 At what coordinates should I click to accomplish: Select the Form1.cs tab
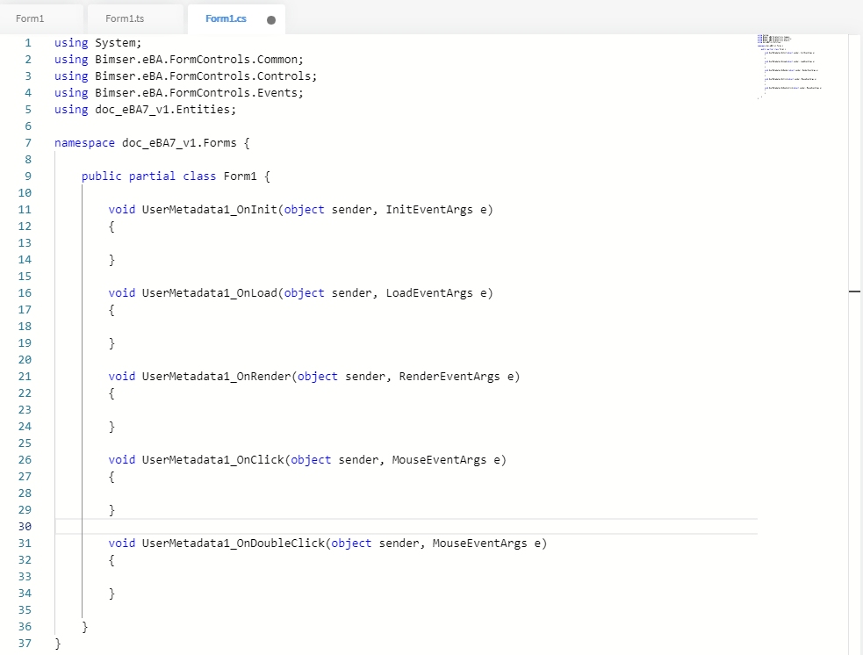pyautogui.click(x=226, y=18)
